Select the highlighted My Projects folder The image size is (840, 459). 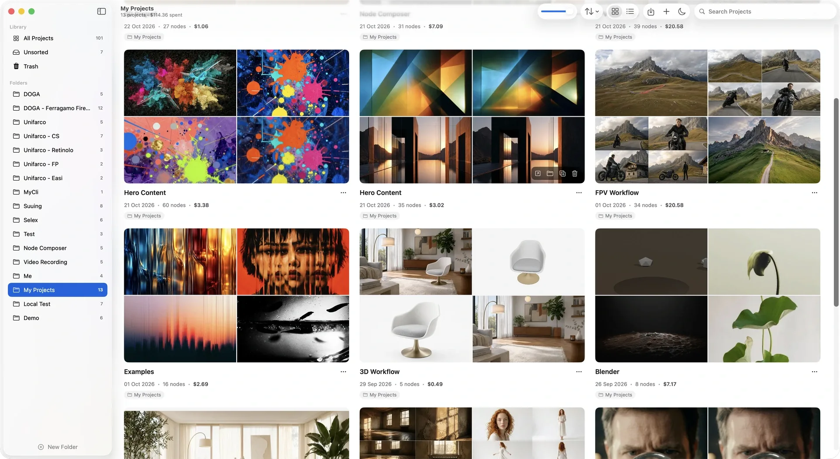coord(58,290)
